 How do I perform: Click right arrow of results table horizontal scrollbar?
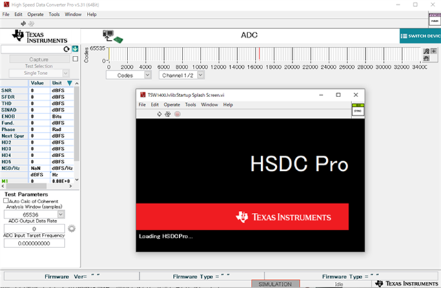pyautogui.click(x=70, y=186)
